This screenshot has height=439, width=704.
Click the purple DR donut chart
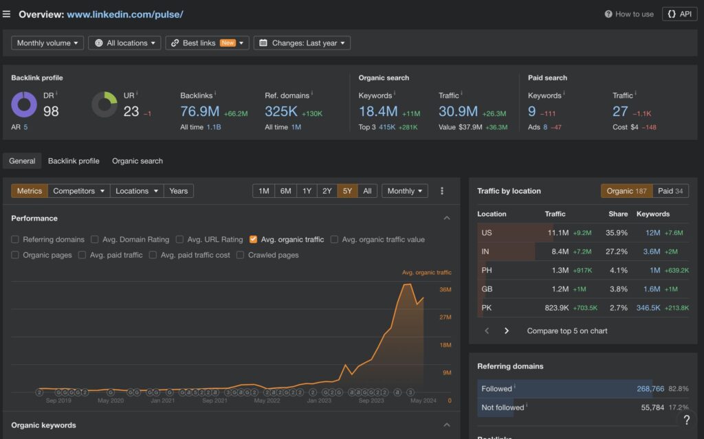pyautogui.click(x=24, y=104)
